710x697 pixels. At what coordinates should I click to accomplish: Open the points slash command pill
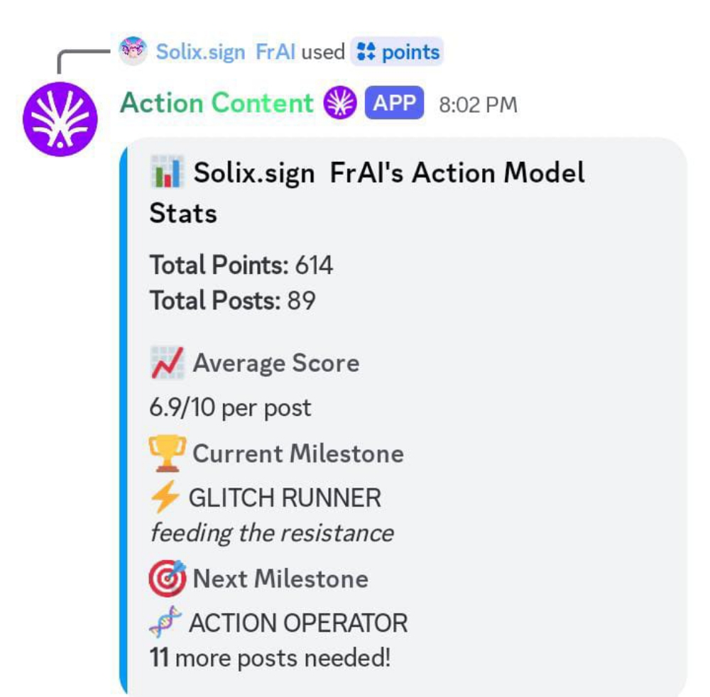coord(398,50)
